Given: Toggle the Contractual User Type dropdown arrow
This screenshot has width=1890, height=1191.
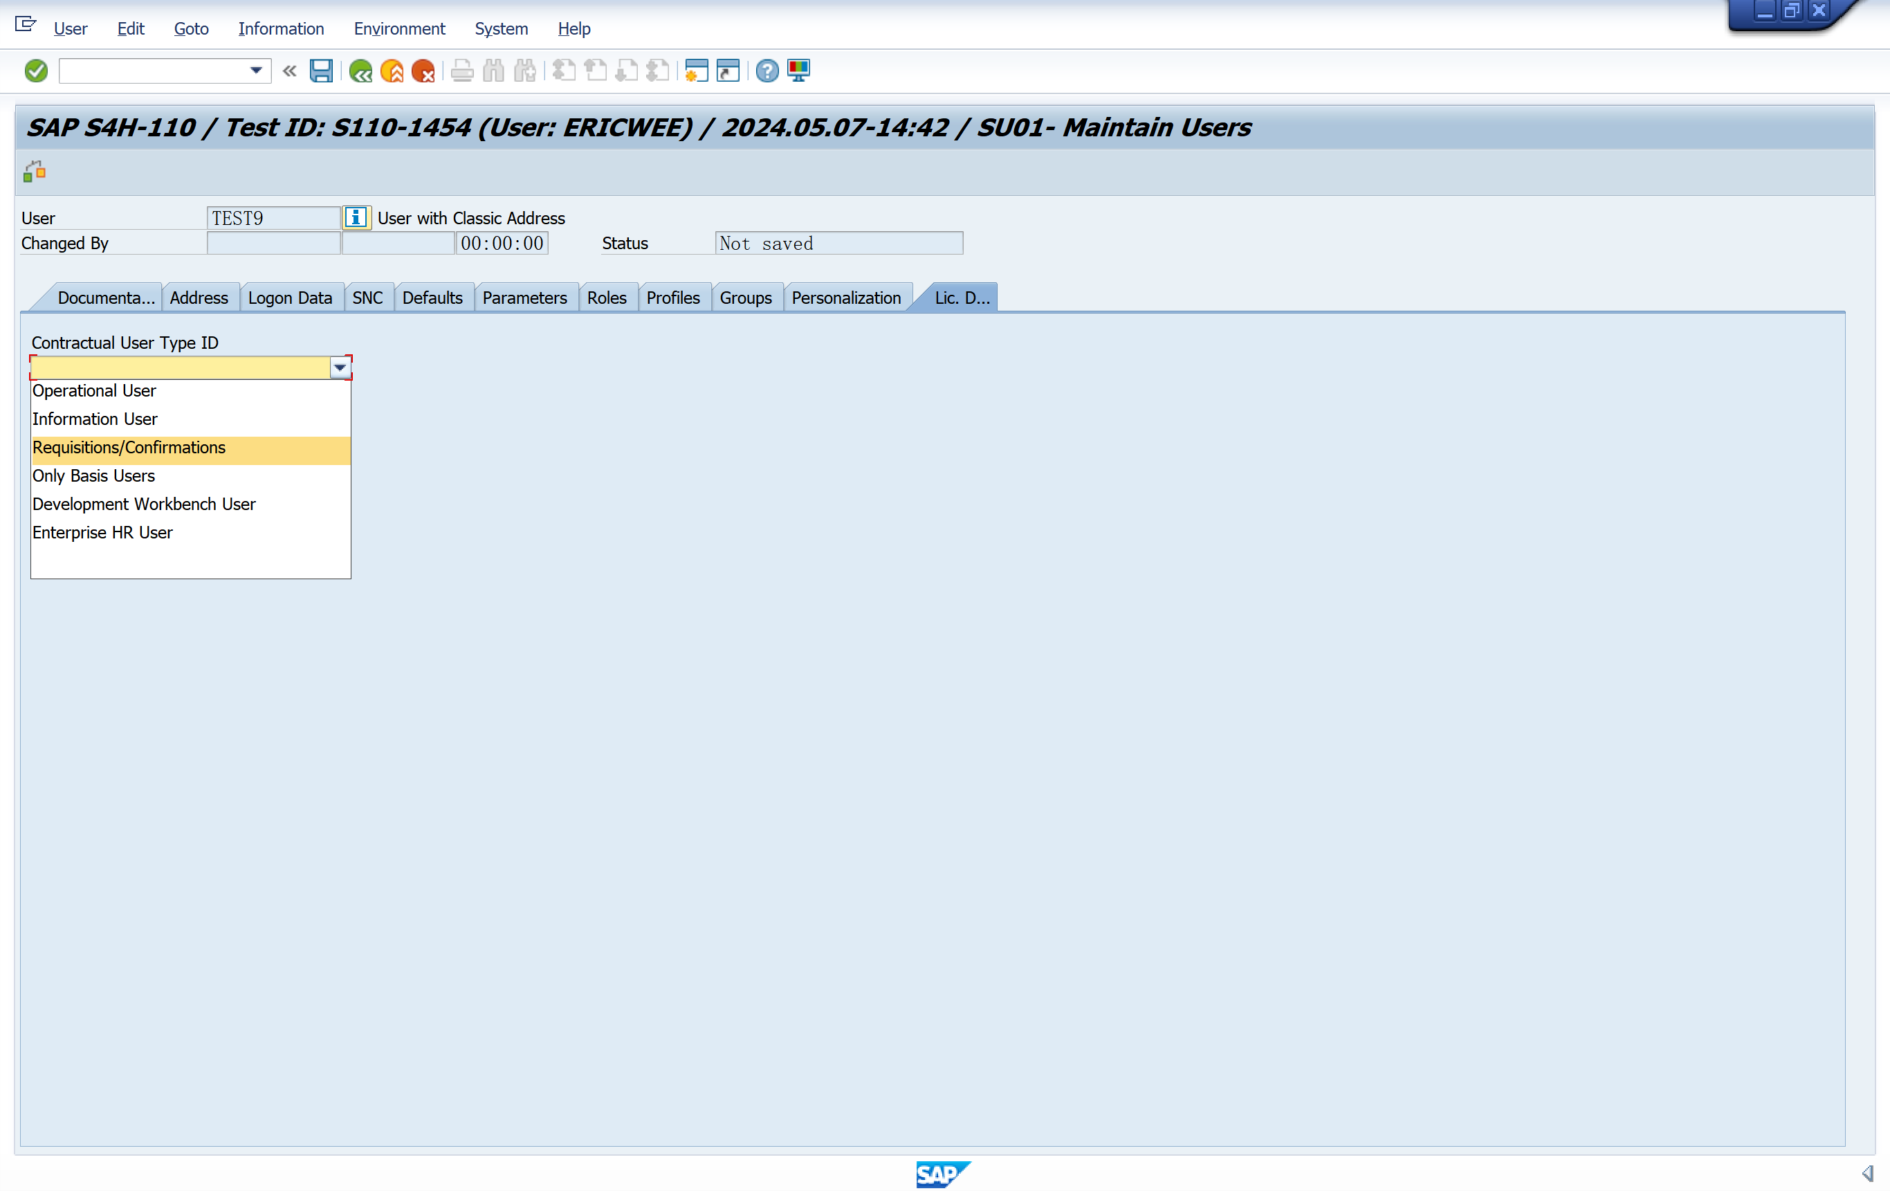Looking at the screenshot, I should click(x=340, y=367).
